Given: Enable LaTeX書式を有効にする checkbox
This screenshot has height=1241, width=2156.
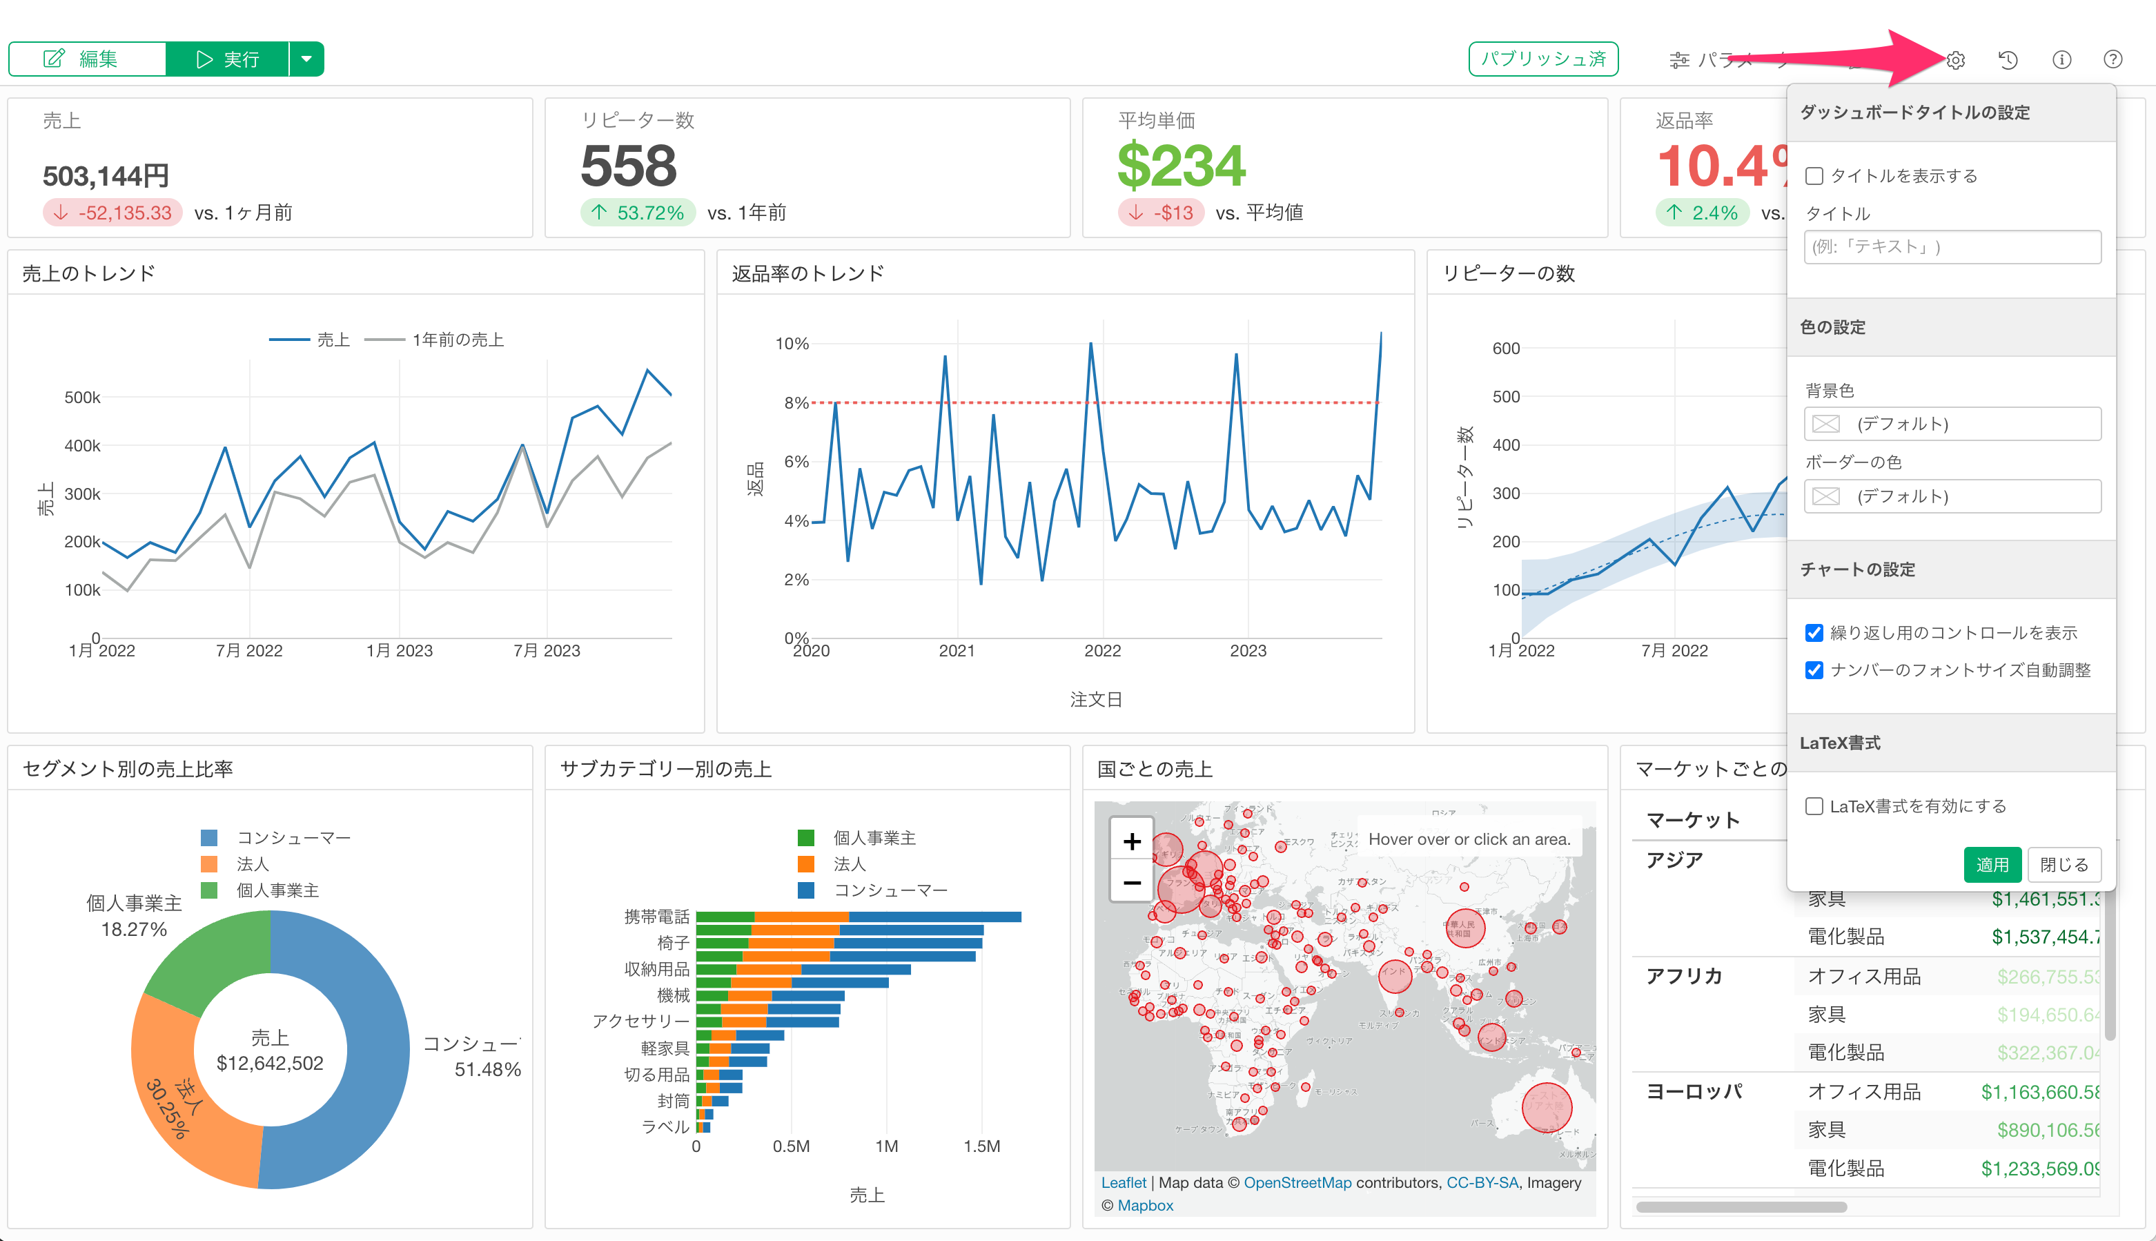Looking at the screenshot, I should coord(1814,806).
